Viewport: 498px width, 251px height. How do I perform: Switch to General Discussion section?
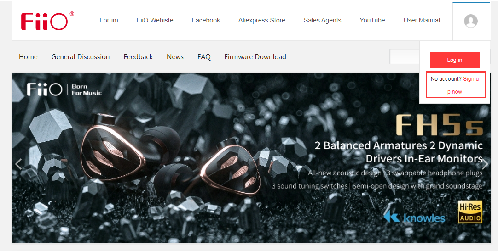(81, 57)
